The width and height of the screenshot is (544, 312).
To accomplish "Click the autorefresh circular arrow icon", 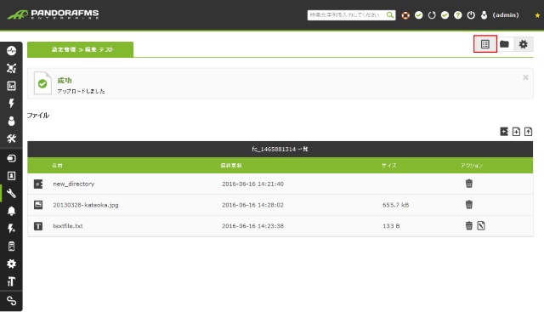I will click(x=432, y=15).
